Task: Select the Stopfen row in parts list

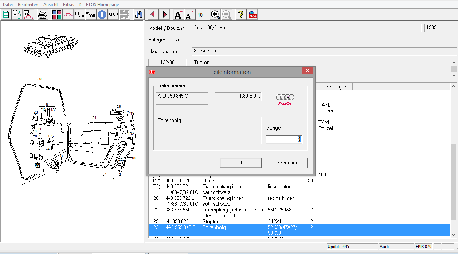Action: (x=211, y=221)
